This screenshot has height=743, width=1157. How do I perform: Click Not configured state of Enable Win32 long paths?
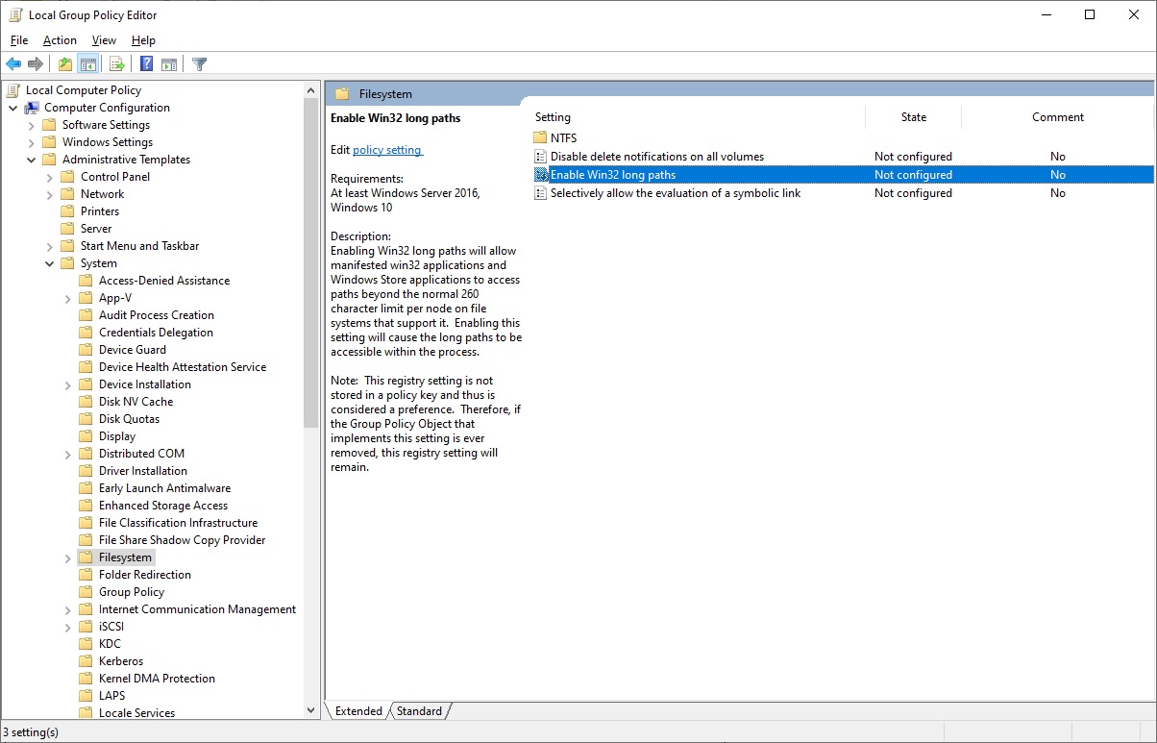click(913, 175)
